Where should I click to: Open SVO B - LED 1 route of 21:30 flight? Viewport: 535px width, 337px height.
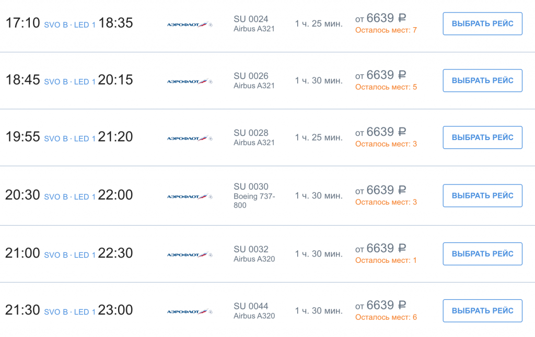(69, 312)
